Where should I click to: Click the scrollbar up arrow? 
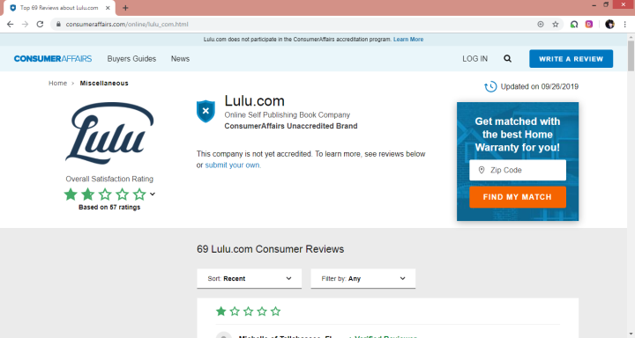tap(631, 37)
